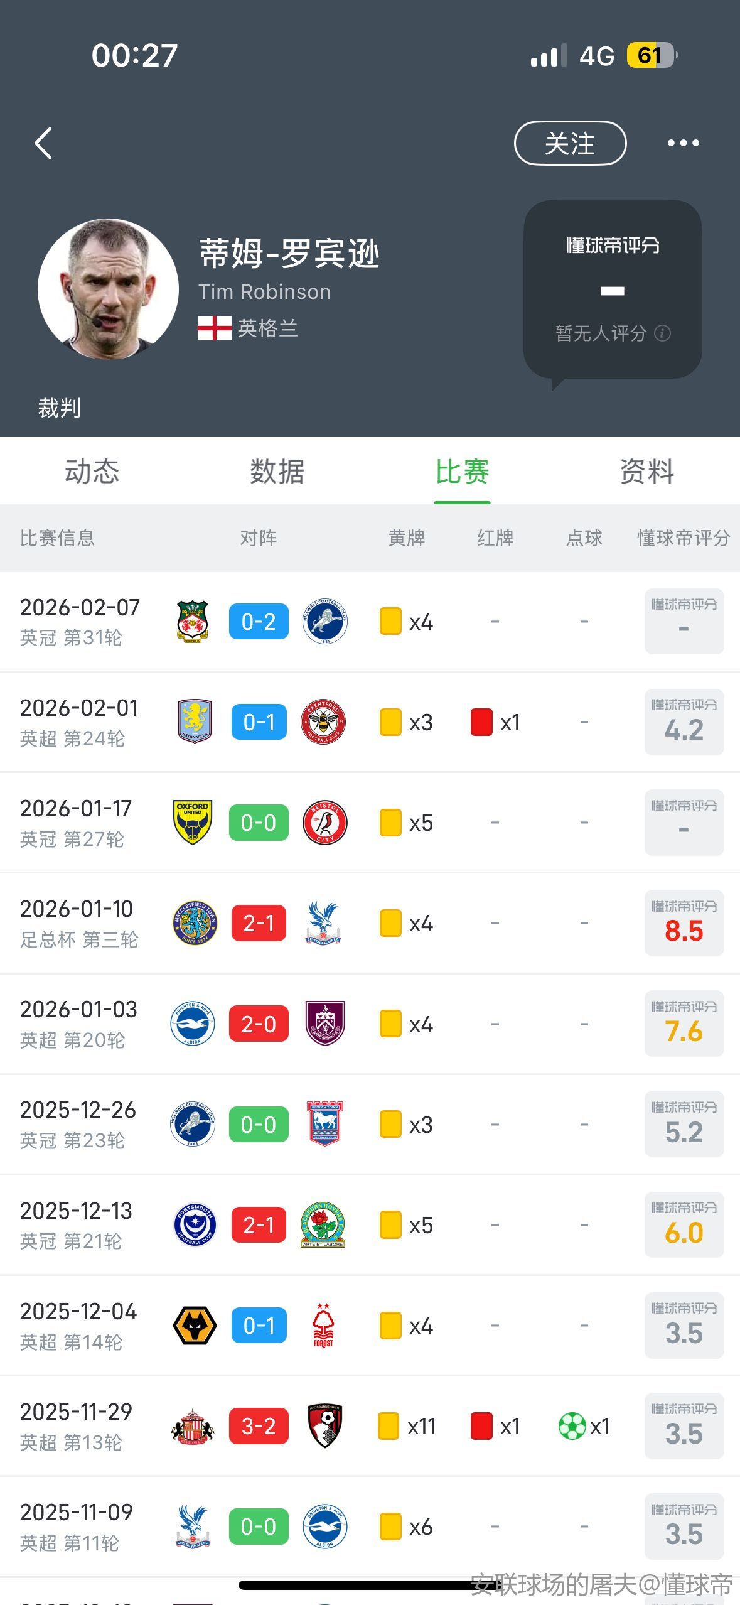740x1605 pixels.
Task: Tap the Wolves crest icon
Action: tap(195, 1326)
